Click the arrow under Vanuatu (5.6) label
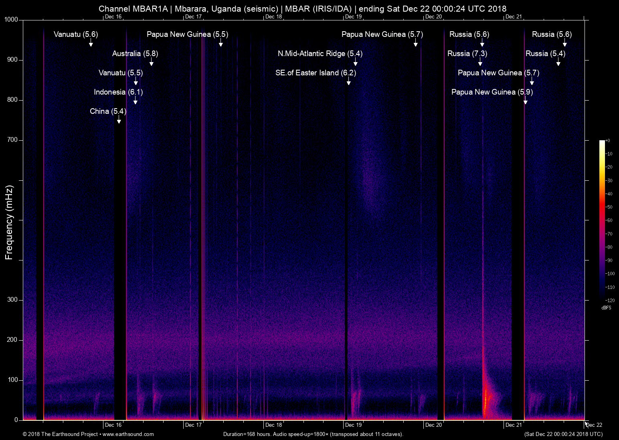 click(x=91, y=43)
